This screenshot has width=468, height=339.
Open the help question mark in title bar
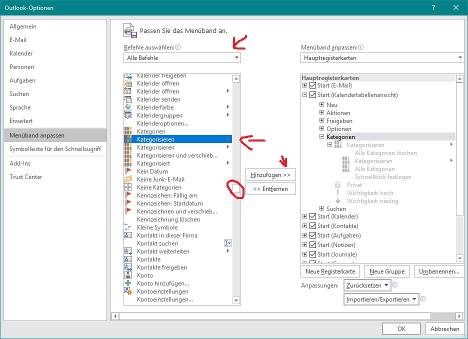[x=433, y=8]
